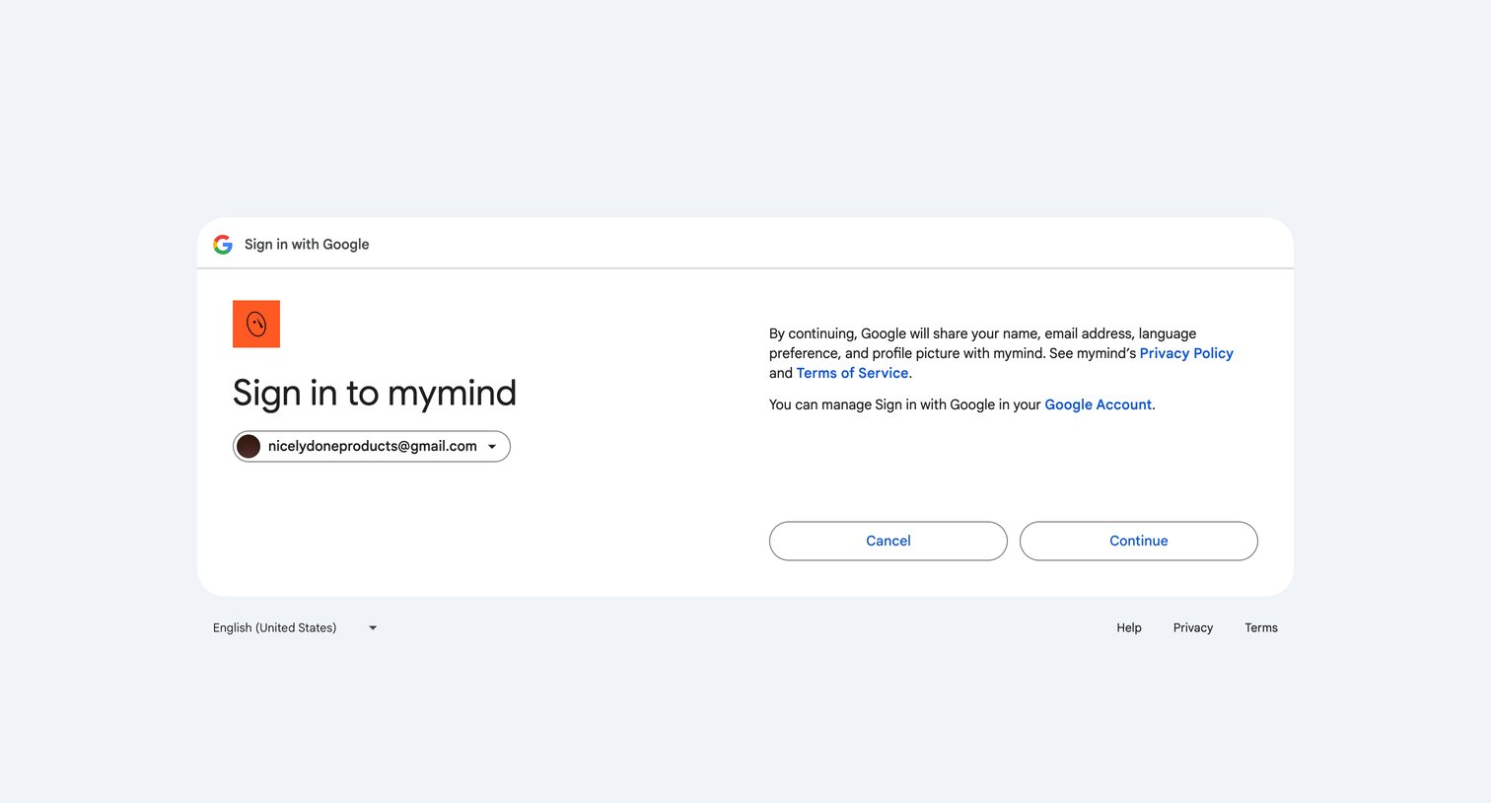Click the Continue button

(1139, 541)
